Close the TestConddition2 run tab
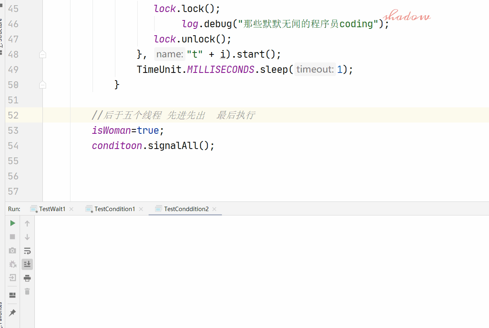 coord(214,209)
